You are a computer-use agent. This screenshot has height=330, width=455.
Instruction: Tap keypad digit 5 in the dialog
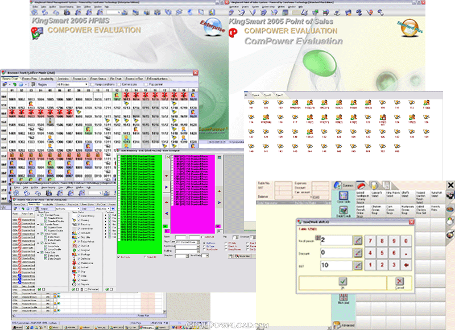coord(382,253)
